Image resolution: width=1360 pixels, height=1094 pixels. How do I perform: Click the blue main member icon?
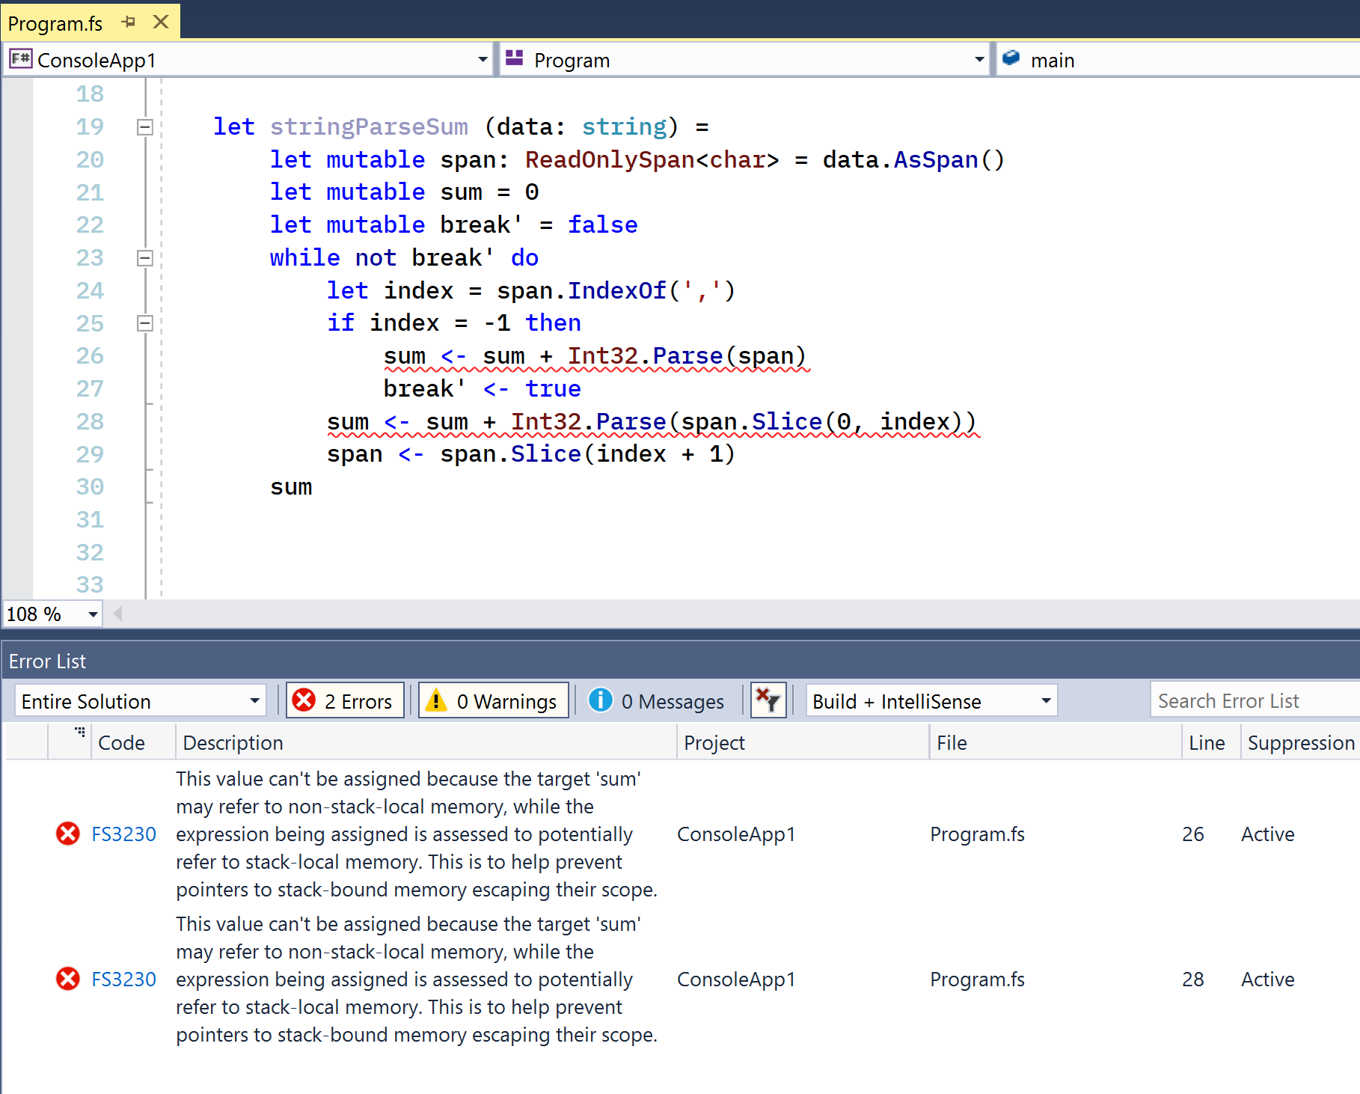1011,58
